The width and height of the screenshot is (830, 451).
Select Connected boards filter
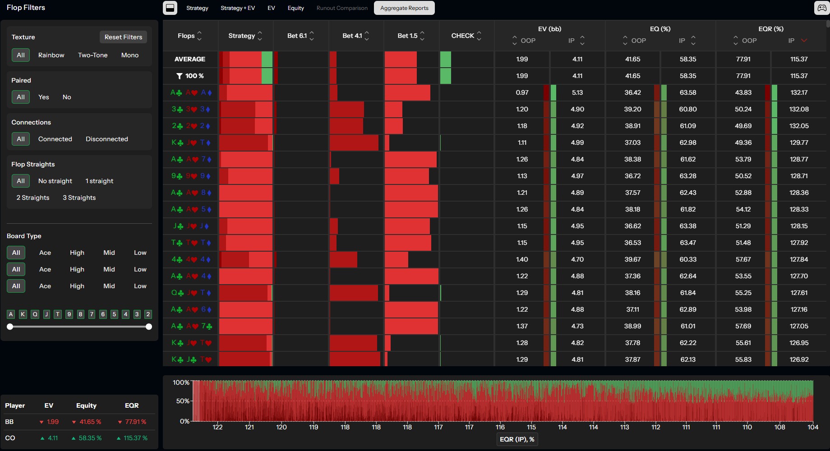[x=55, y=139]
